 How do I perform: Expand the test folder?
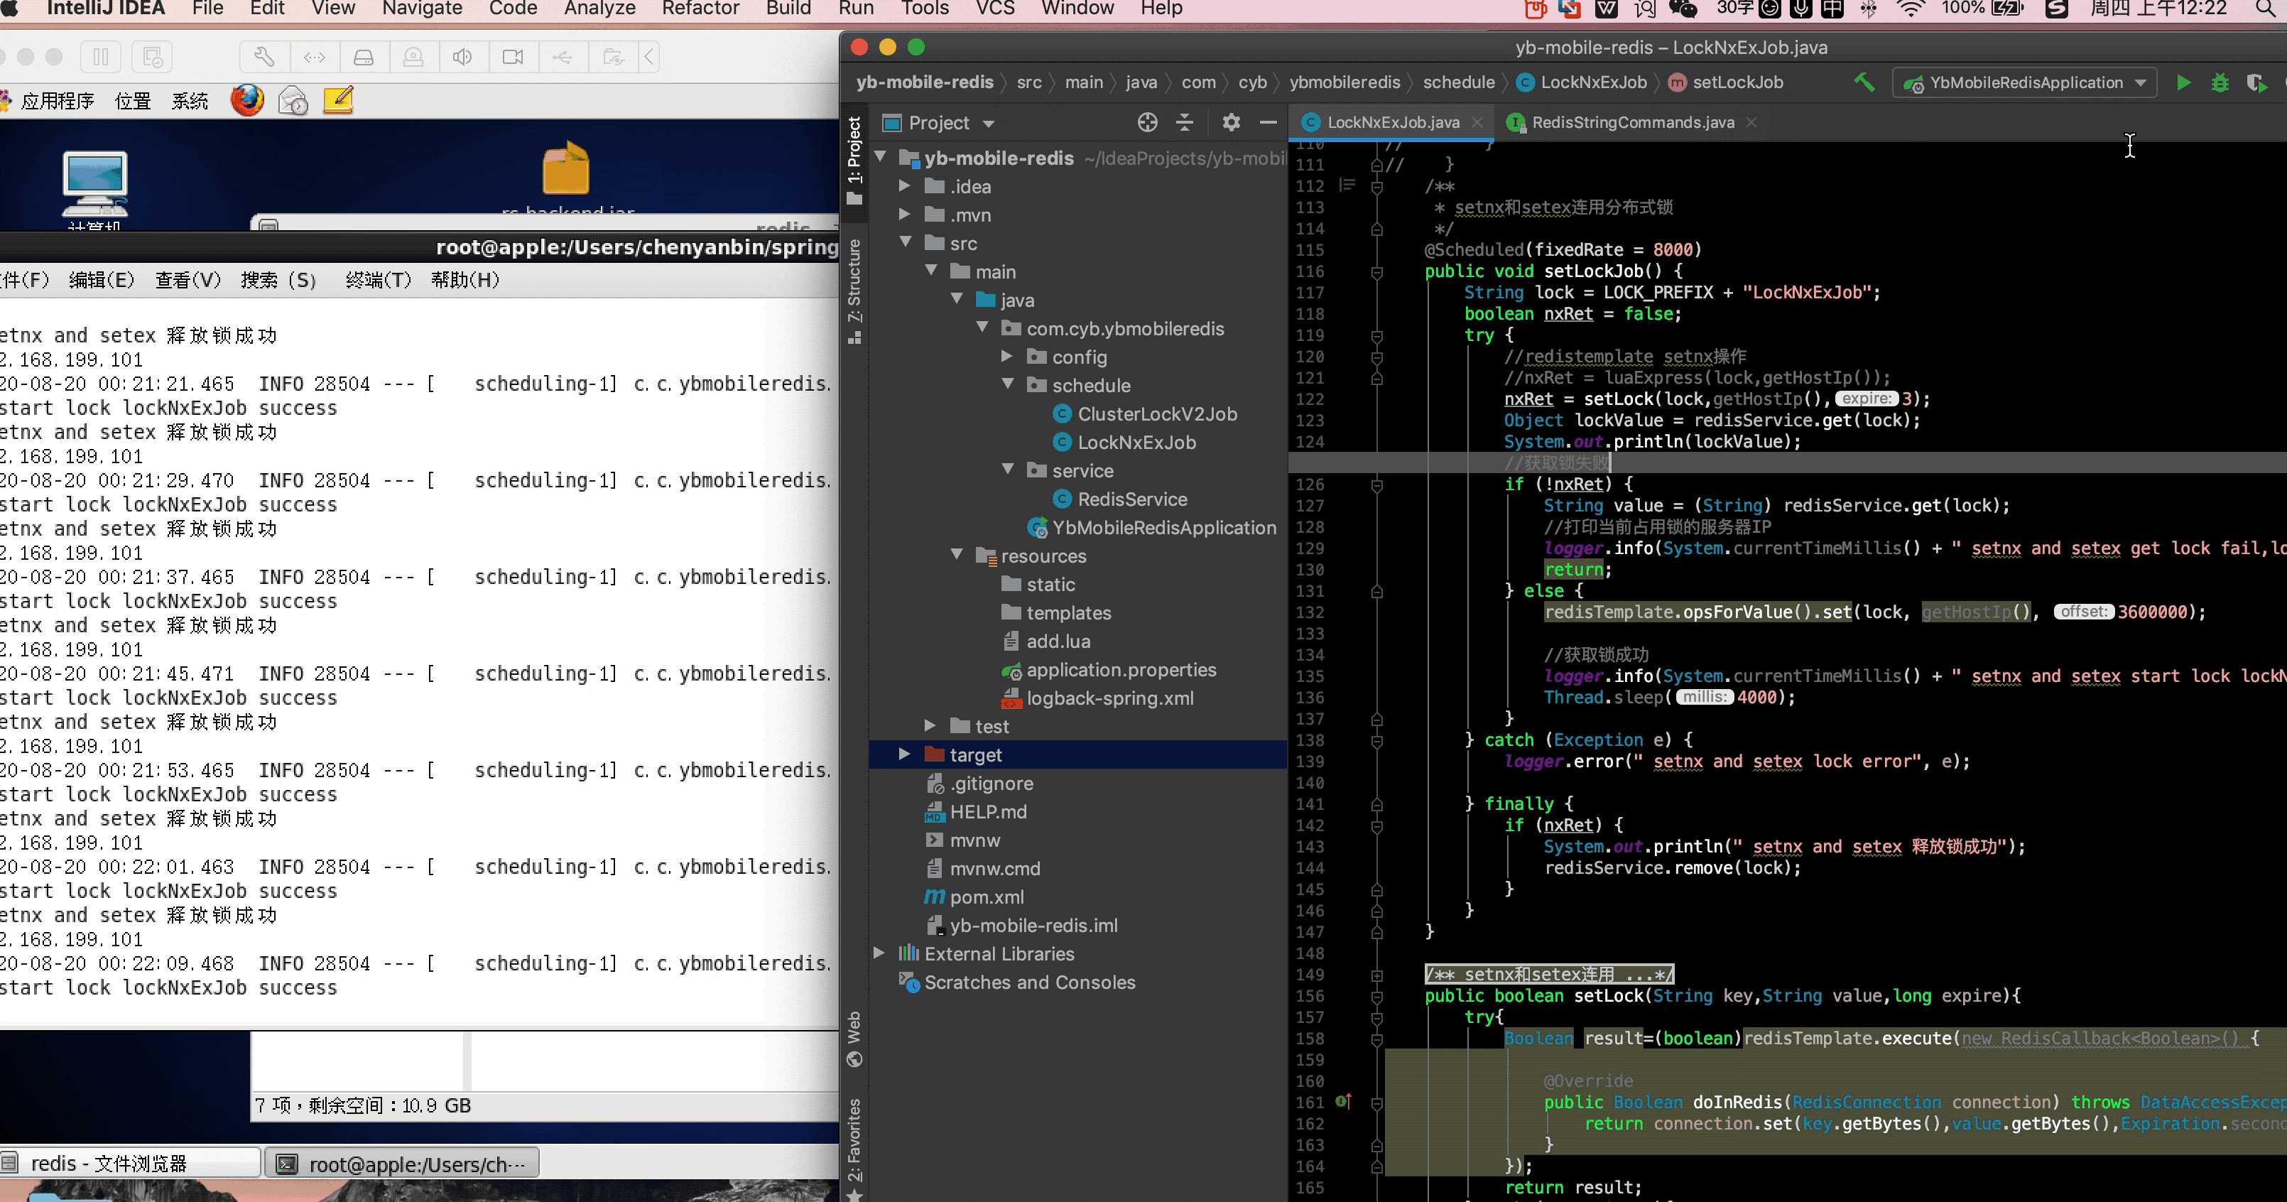click(930, 725)
